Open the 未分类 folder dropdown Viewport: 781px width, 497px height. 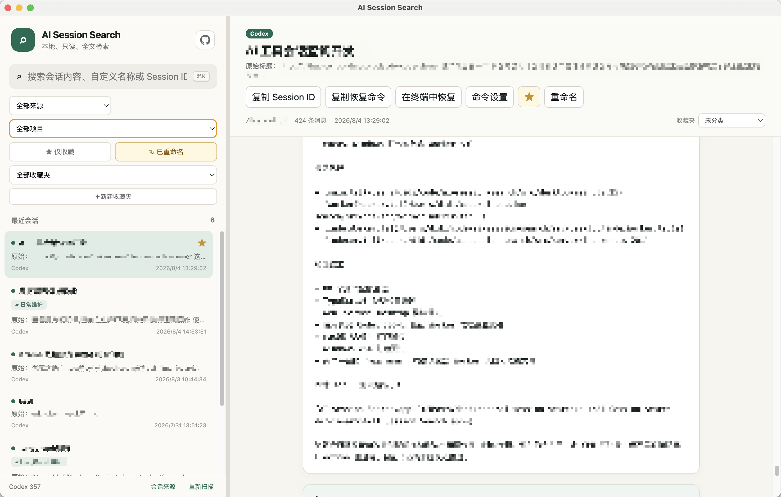pos(731,120)
